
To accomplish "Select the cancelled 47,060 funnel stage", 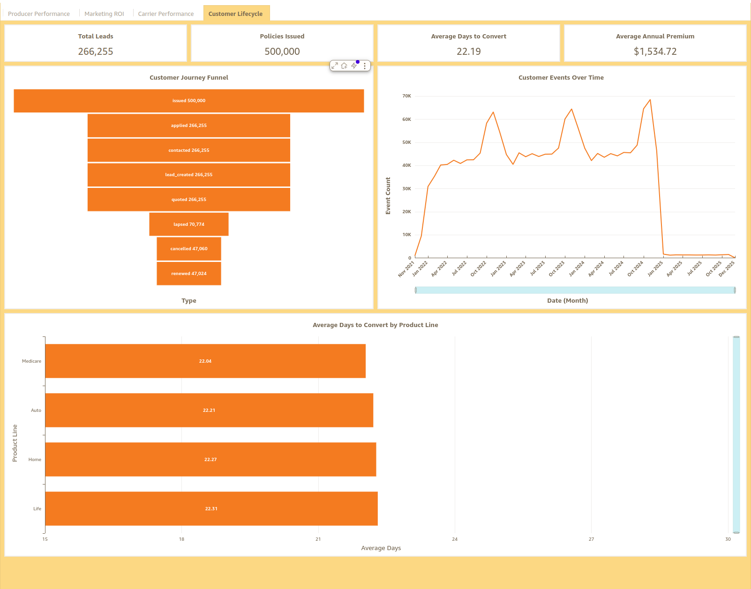I will point(189,249).
